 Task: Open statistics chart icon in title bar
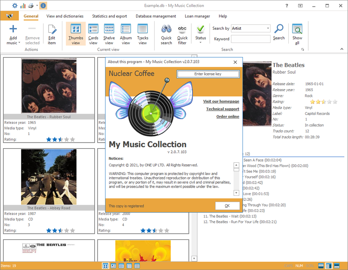23,5
